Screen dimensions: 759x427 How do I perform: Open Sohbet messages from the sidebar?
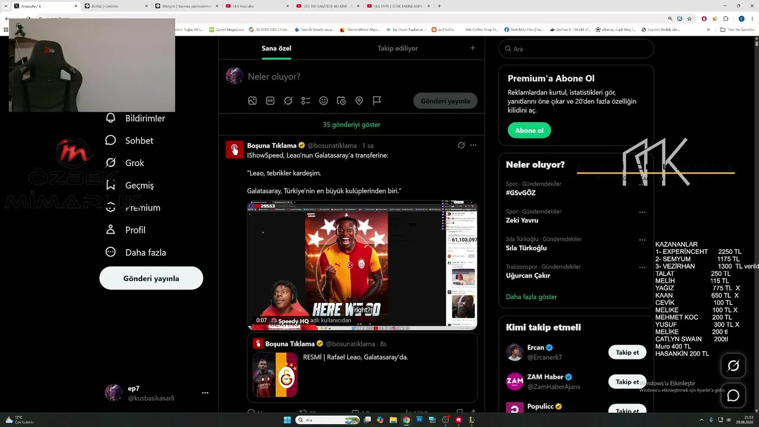129,141
